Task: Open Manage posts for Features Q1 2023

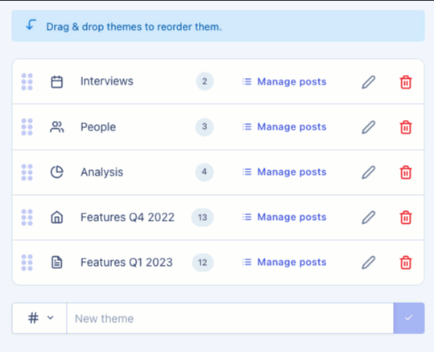Action: 284,263
